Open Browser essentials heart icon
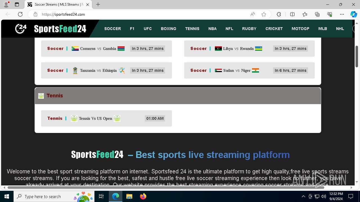360x202 pixels. coord(330,14)
